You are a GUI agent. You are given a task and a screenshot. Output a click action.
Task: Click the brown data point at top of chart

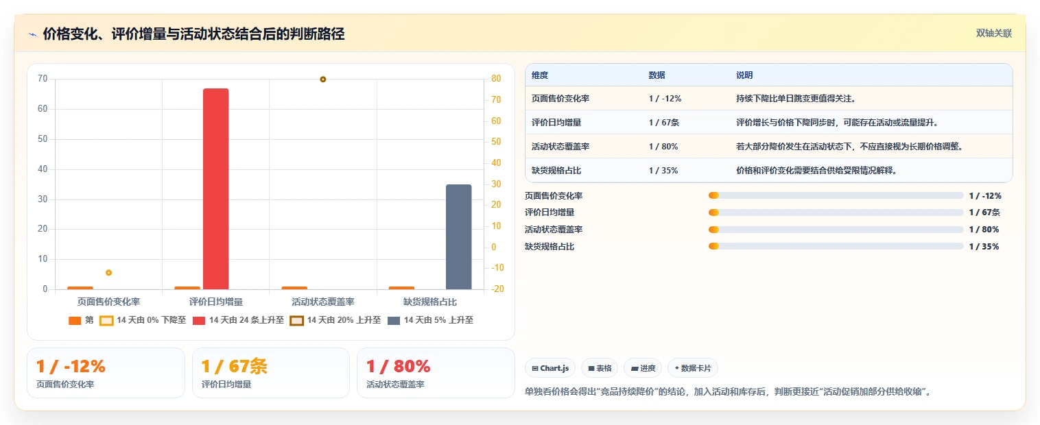click(323, 80)
